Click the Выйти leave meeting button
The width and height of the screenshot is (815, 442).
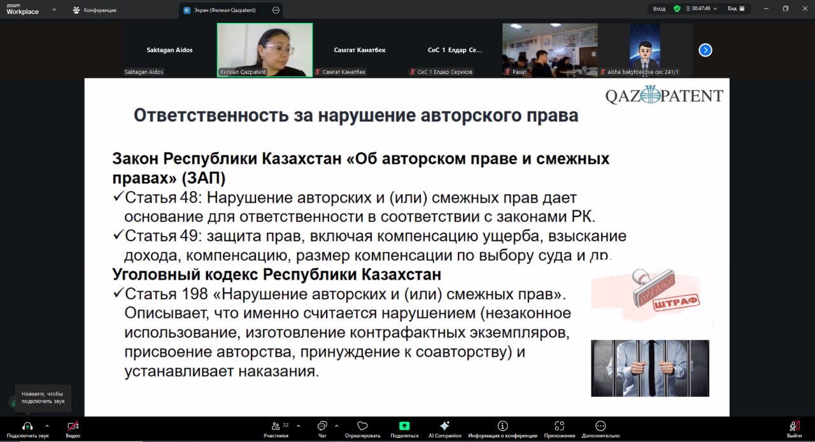click(x=794, y=426)
